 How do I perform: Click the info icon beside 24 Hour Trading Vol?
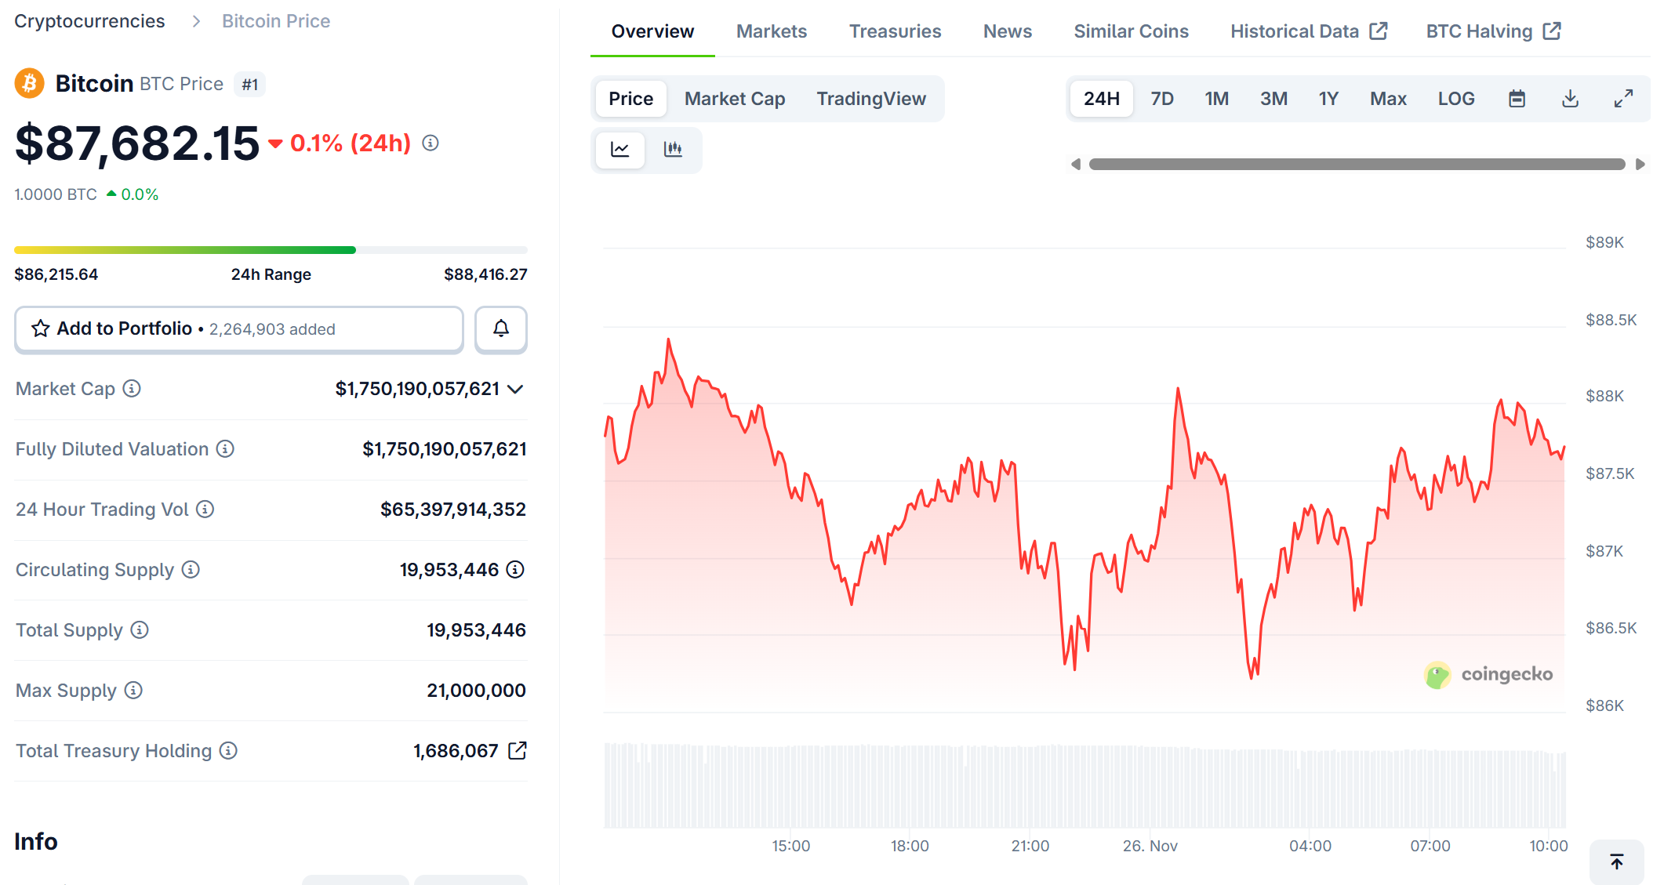coord(205,510)
